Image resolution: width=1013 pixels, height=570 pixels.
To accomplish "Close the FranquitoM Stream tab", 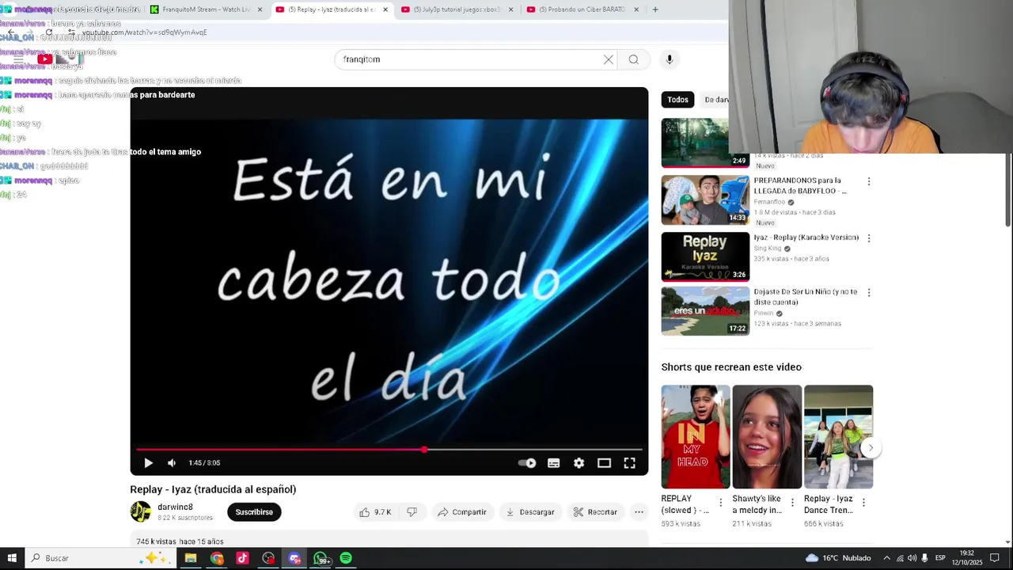I will [x=260, y=9].
